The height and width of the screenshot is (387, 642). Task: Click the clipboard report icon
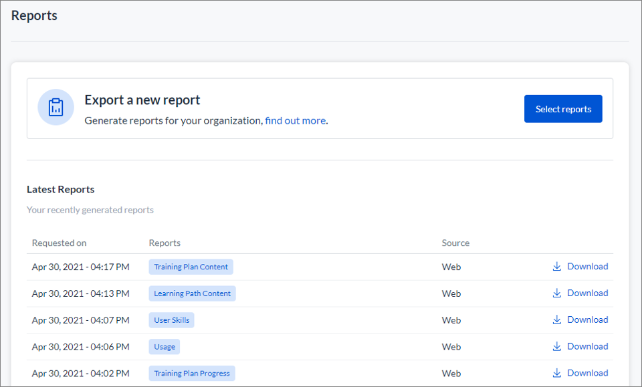(x=56, y=107)
